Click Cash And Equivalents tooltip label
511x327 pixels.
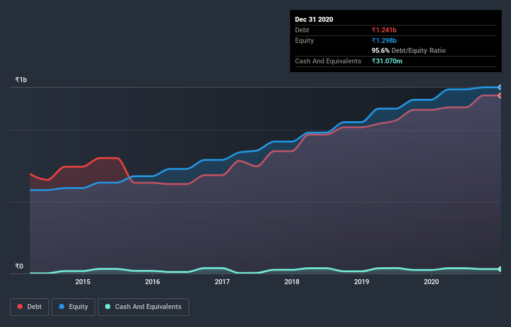click(x=328, y=61)
